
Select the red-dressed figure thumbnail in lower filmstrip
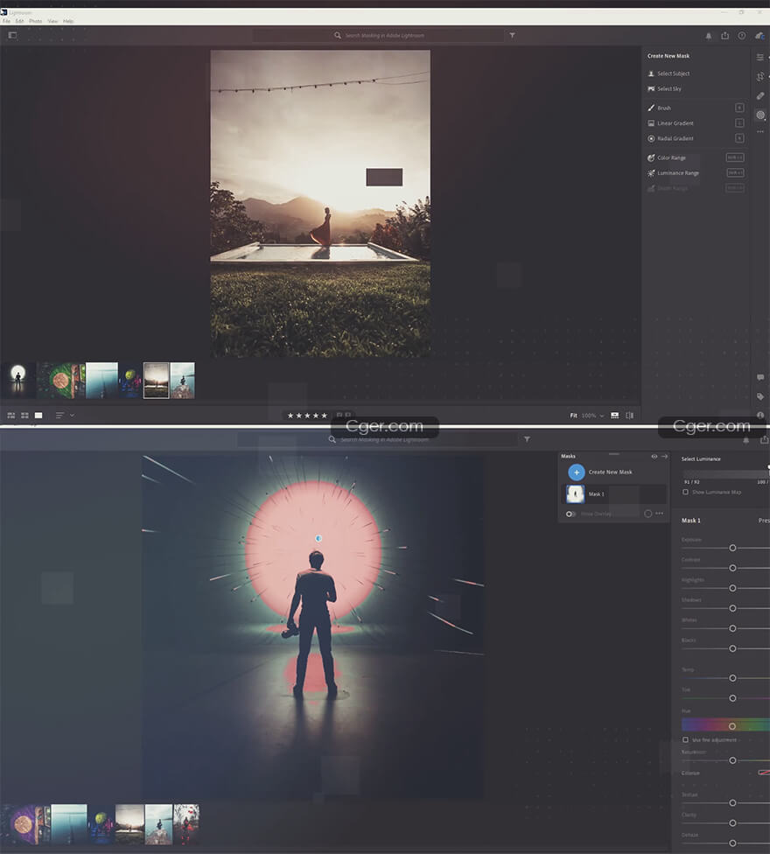click(x=186, y=824)
